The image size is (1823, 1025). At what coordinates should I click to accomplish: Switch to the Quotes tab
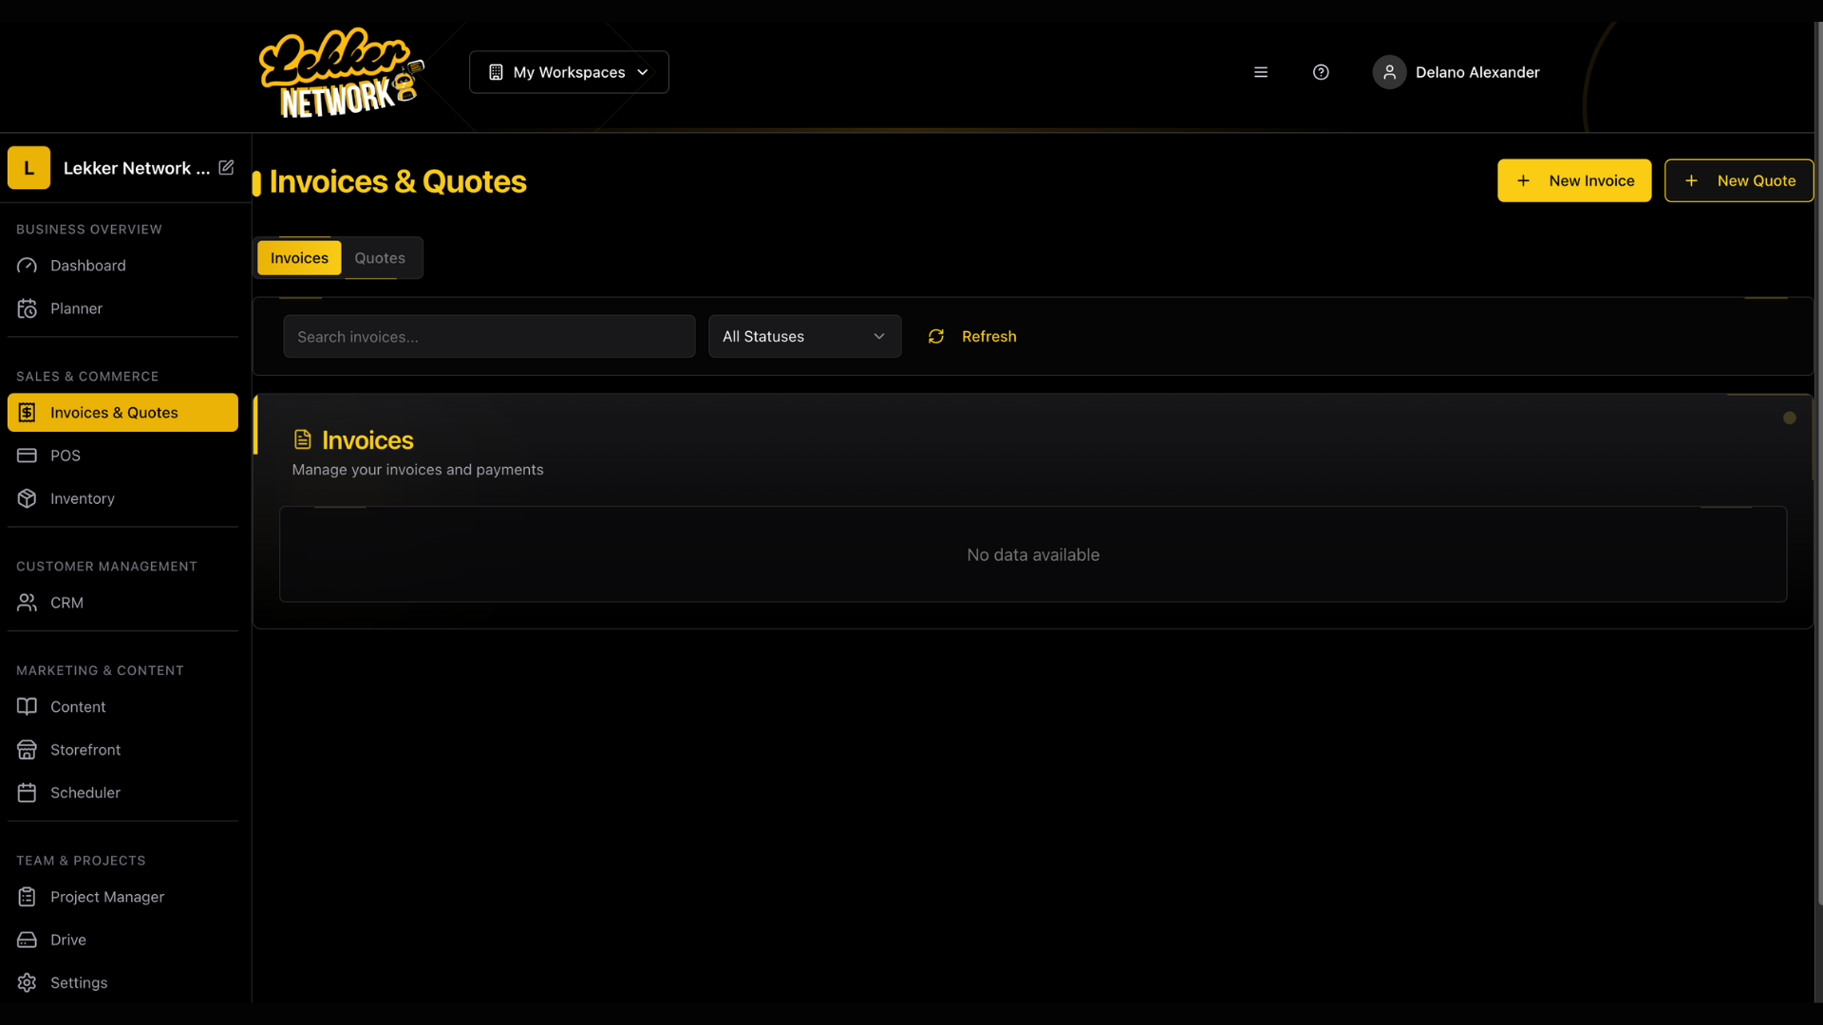tap(380, 258)
